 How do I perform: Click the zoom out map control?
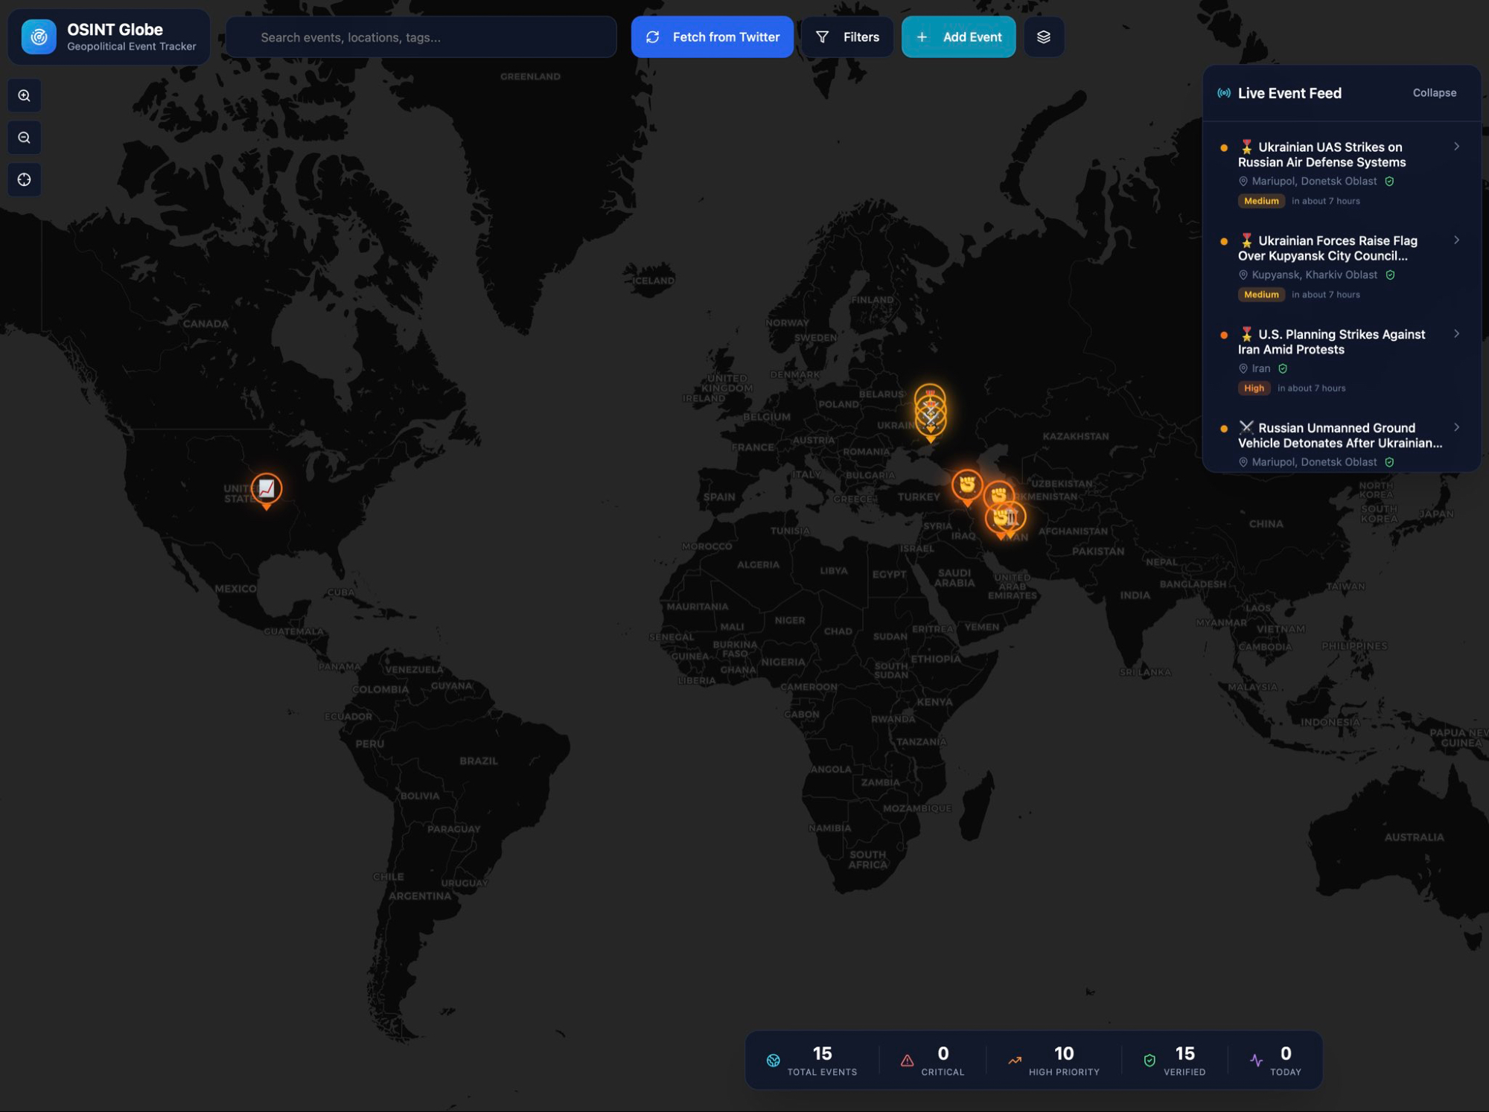[24, 138]
